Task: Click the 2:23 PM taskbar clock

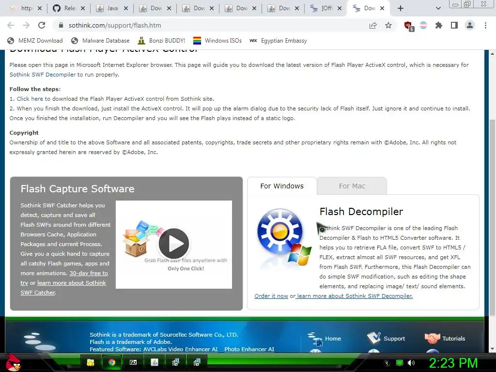Action: pyautogui.click(x=453, y=363)
